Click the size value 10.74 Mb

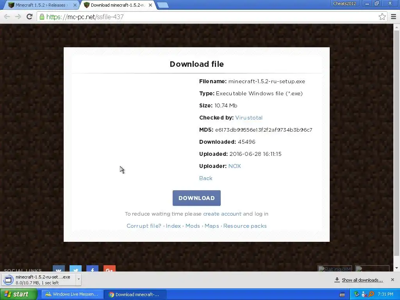(226, 105)
